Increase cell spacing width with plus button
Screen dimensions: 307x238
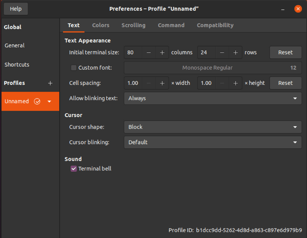(162, 83)
